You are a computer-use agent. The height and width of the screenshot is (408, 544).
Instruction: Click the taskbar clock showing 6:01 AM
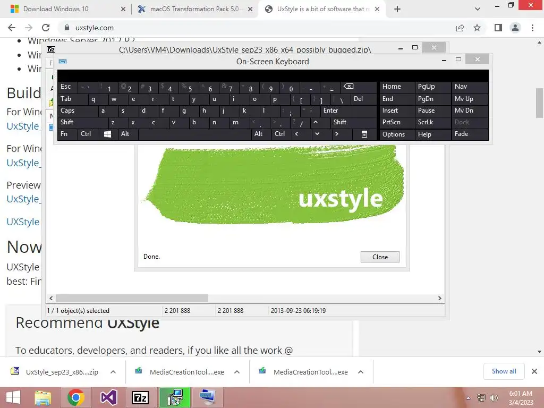click(521, 398)
